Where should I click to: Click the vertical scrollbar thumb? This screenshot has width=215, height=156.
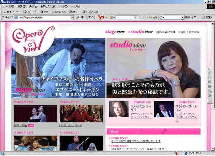213,66
